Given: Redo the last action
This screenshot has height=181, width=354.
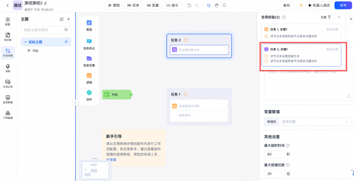Looking at the screenshot, I should [197, 5].
